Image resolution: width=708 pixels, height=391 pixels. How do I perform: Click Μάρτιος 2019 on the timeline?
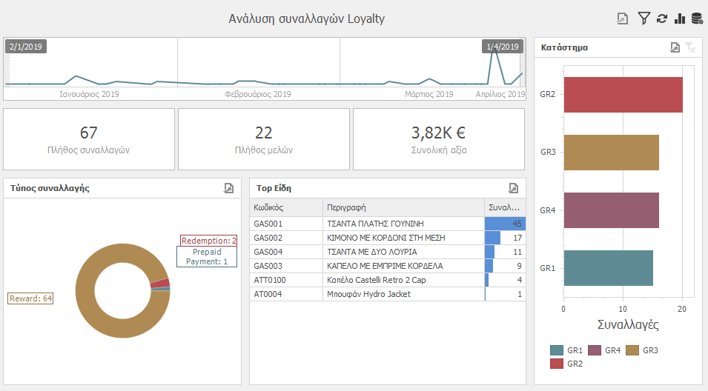click(x=429, y=94)
